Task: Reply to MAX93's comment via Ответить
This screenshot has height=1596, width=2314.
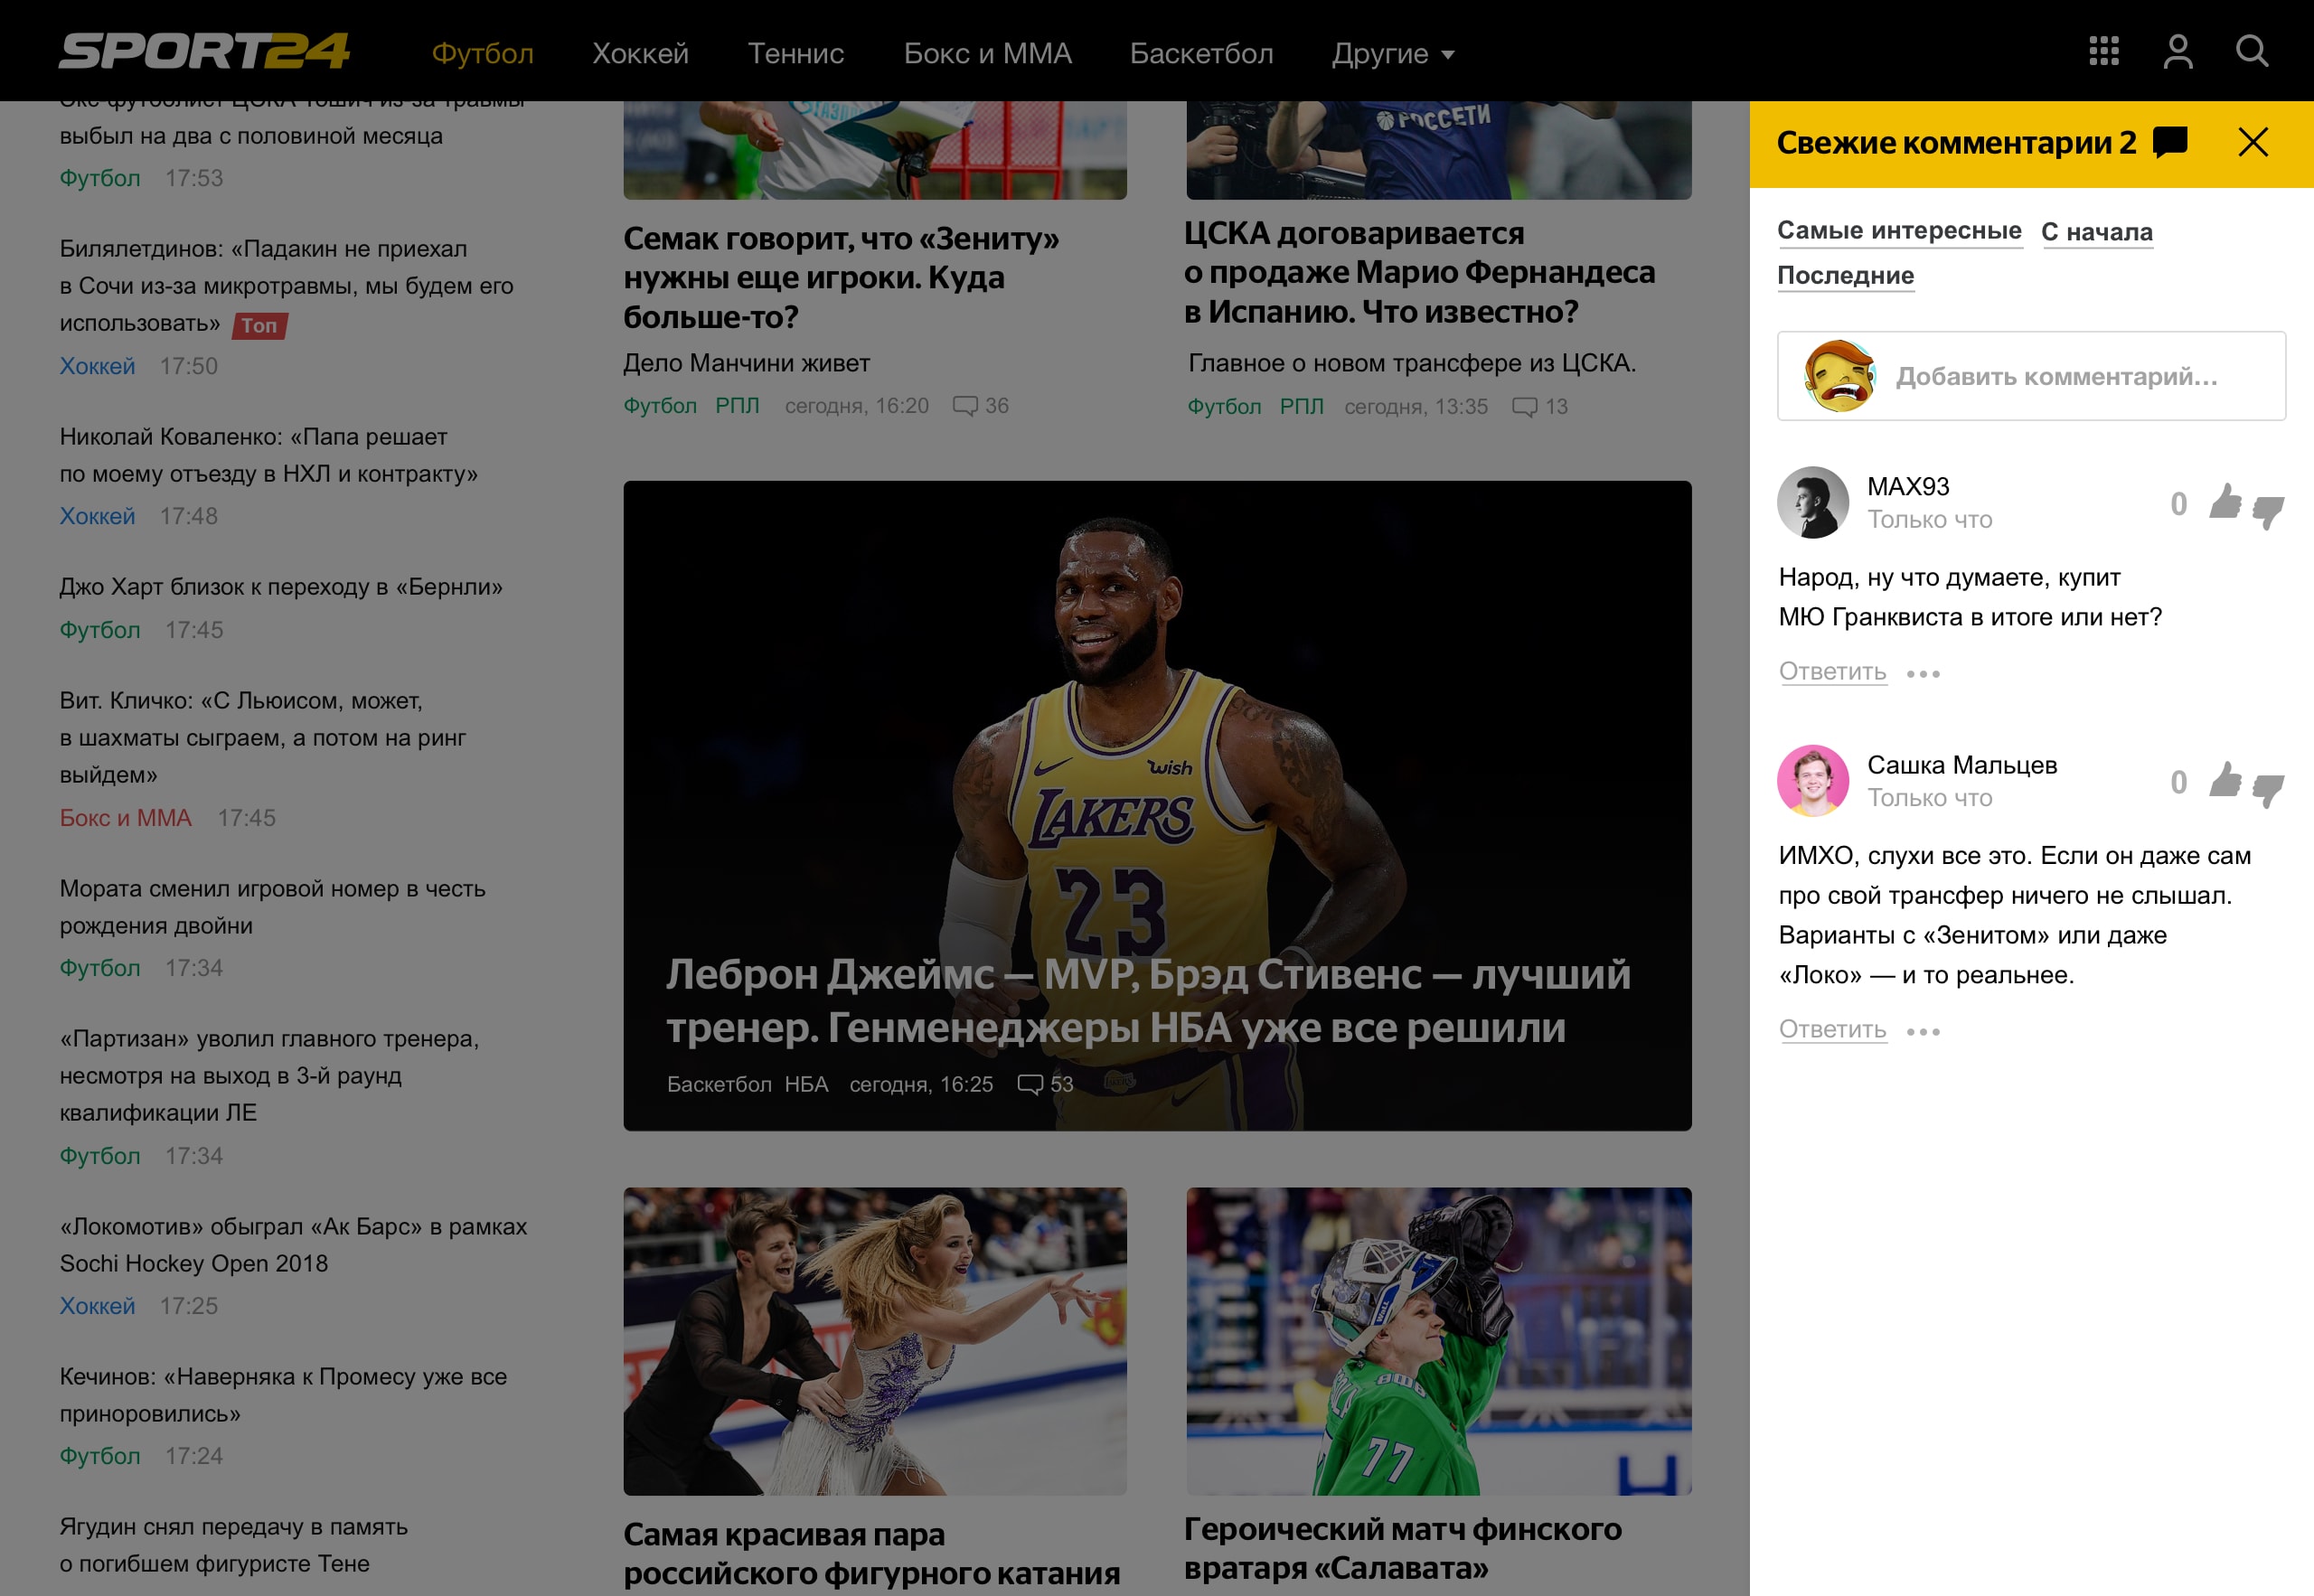Action: tap(1832, 671)
